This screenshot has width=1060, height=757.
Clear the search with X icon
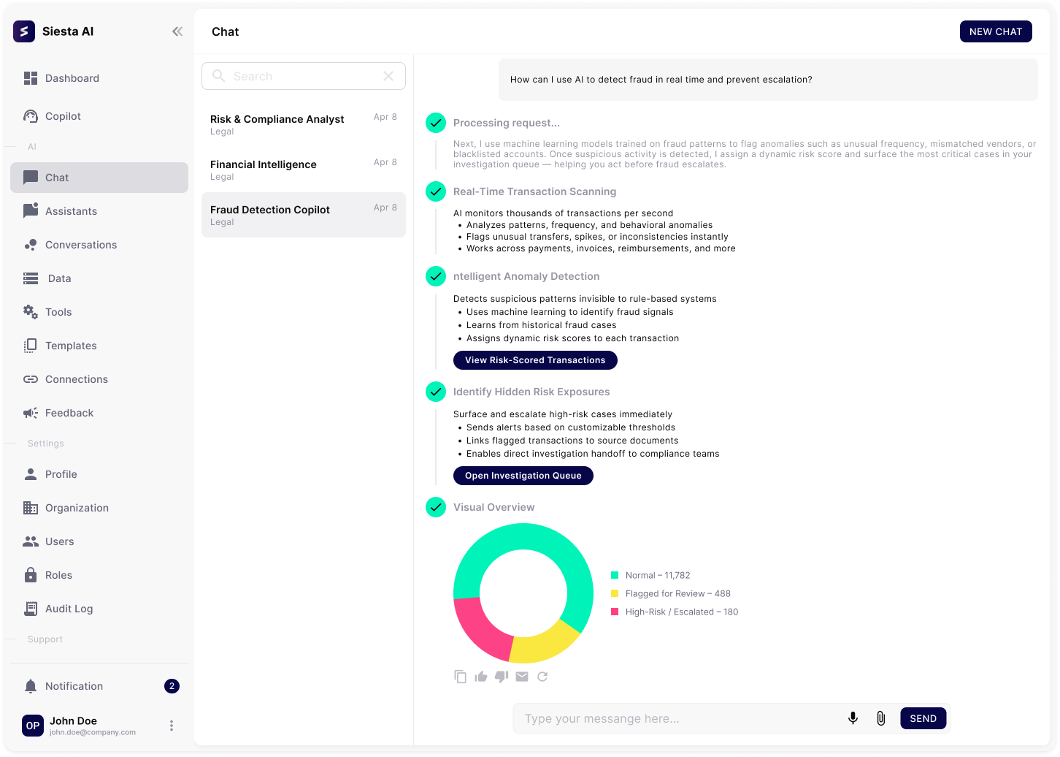388,76
